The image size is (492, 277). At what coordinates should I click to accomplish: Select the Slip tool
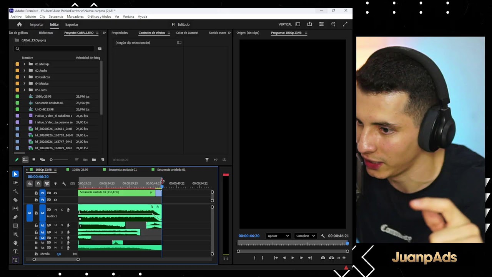pyautogui.click(x=15, y=209)
